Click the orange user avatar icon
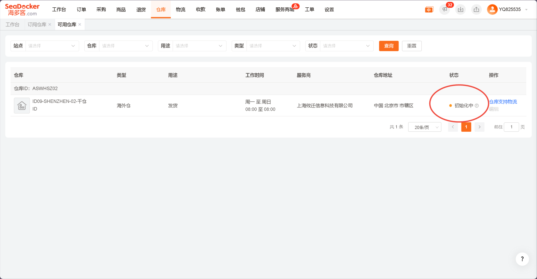This screenshot has height=279, width=537. coord(492,10)
